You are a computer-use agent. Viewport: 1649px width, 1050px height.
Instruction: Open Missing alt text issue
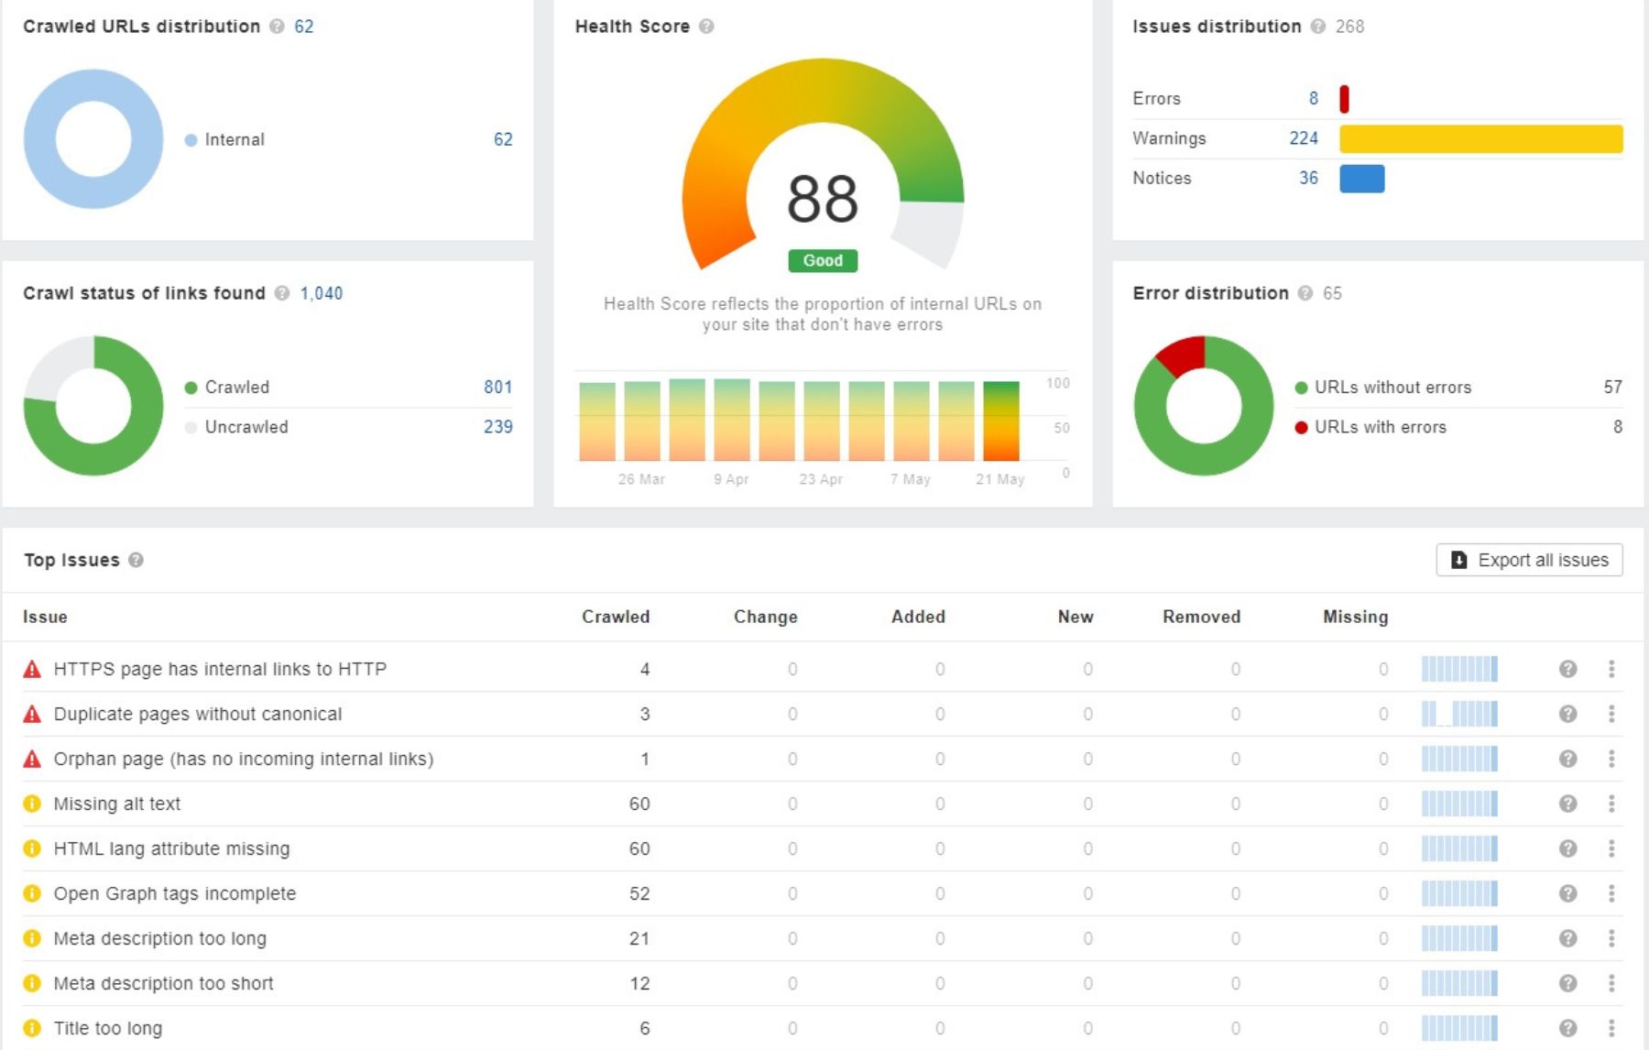(117, 804)
